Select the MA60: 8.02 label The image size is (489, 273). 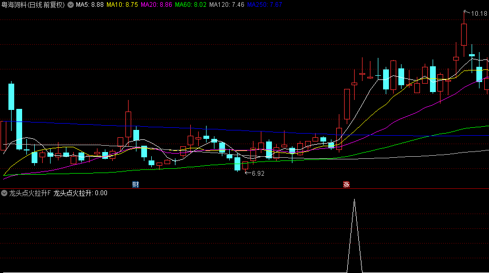click(x=191, y=5)
